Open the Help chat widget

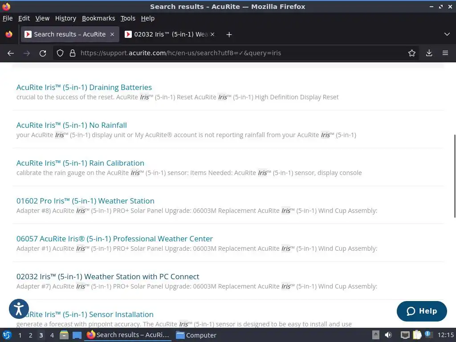coord(422,311)
